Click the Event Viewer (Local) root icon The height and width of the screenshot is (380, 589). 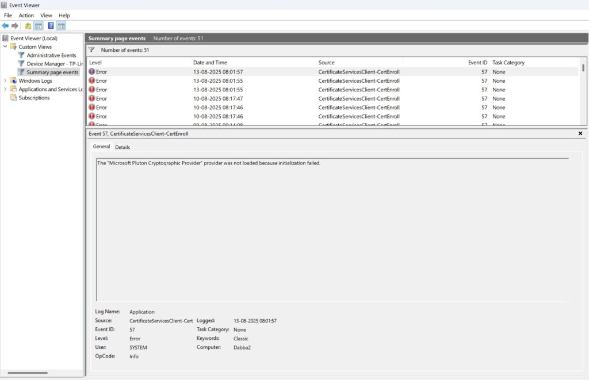click(5, 38)
